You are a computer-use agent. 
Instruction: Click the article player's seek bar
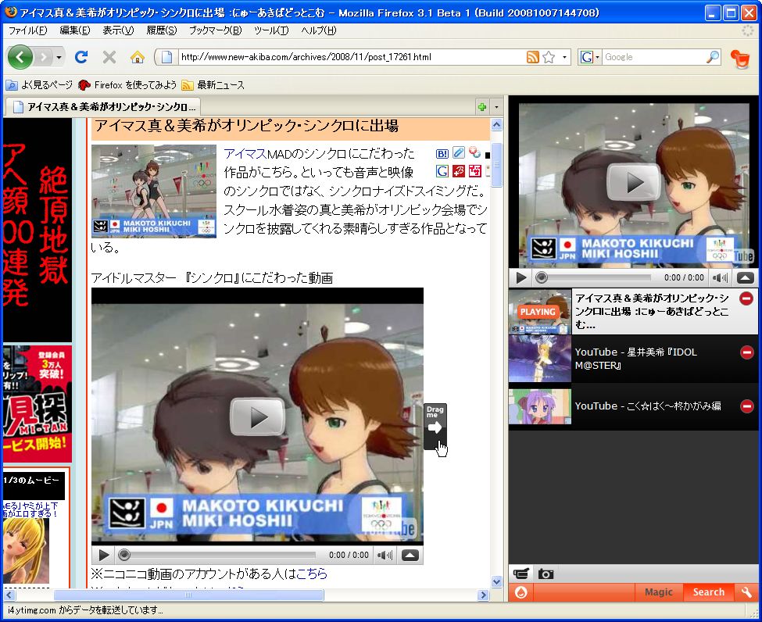(219, 555)
